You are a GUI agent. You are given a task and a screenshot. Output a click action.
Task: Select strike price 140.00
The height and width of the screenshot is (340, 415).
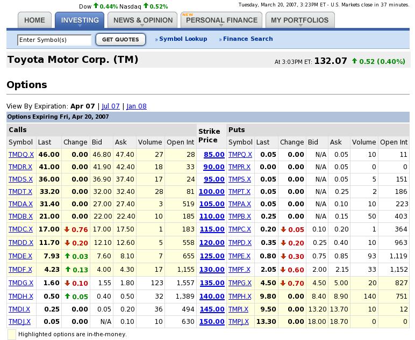click(x=212, y=296)
